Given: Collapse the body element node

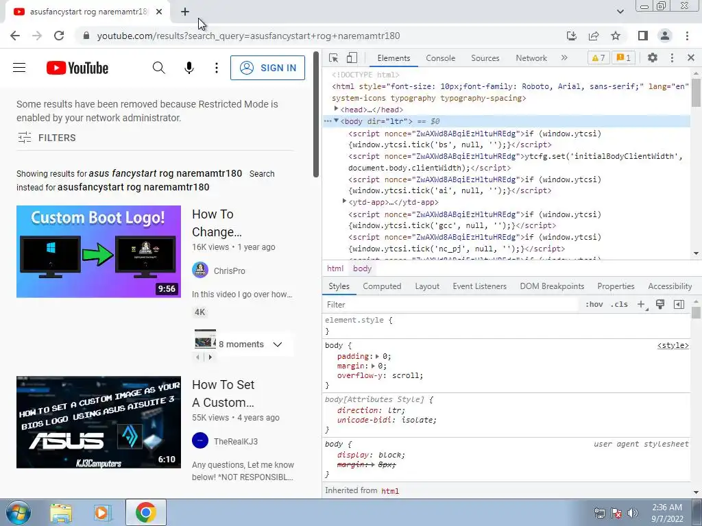Looking at the screenshot, I should pos(336,121).
